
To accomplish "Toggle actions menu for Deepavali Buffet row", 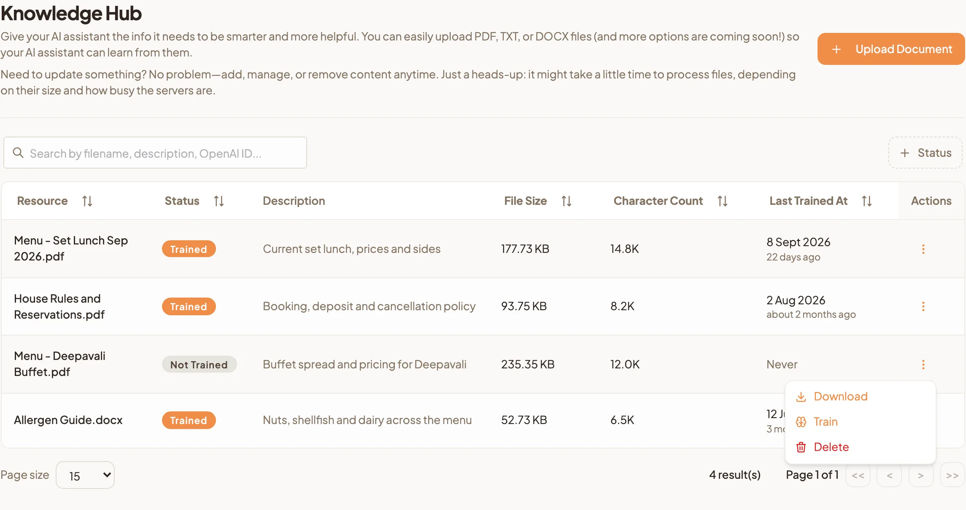I will (x=923, y=365).
